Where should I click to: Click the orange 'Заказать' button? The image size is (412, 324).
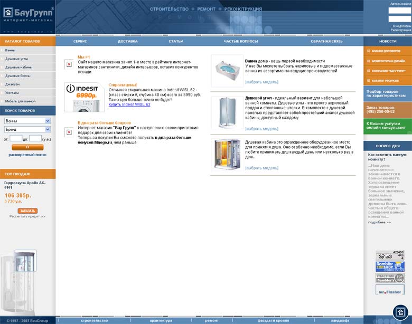[x=27, y=211]
